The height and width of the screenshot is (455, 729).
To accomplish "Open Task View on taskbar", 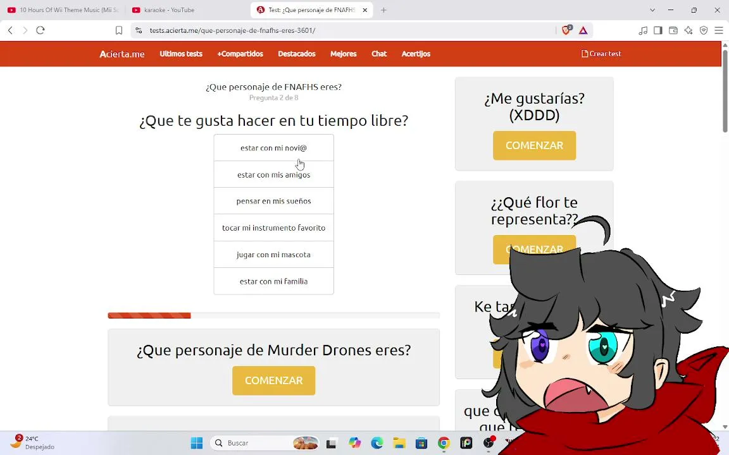I will tap(331, 443).
